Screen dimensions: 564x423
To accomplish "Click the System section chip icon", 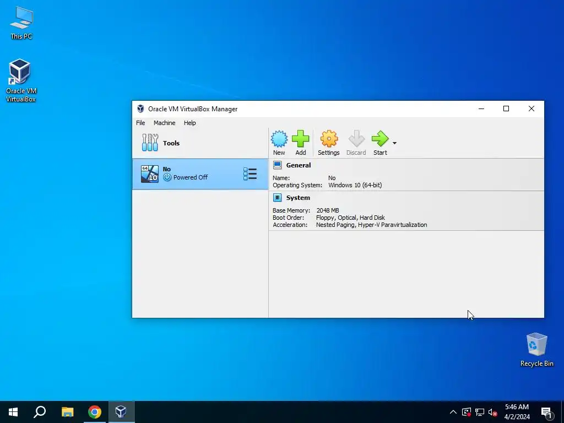I will click(278, 198).
